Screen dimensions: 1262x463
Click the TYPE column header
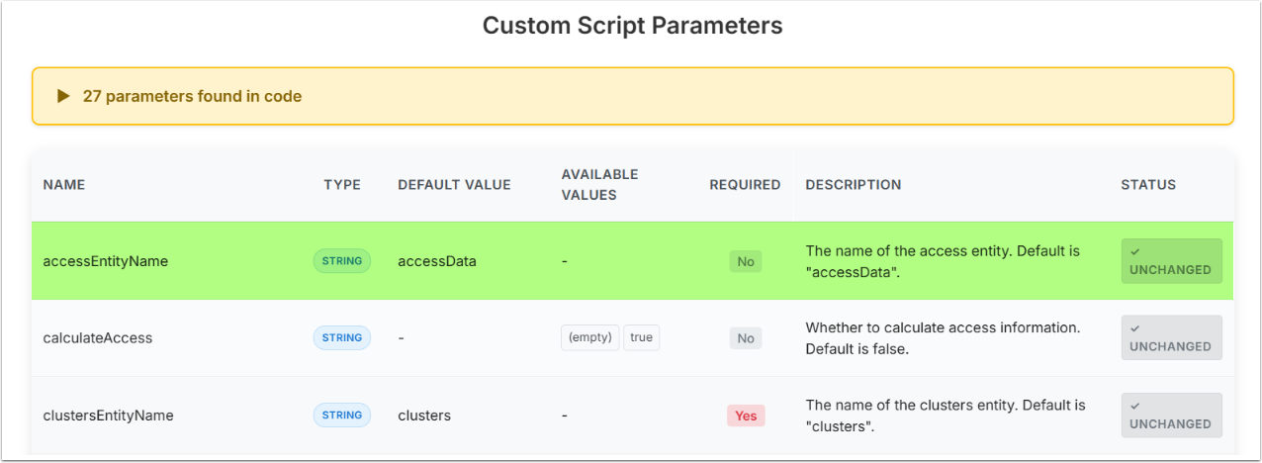point(342,185)
